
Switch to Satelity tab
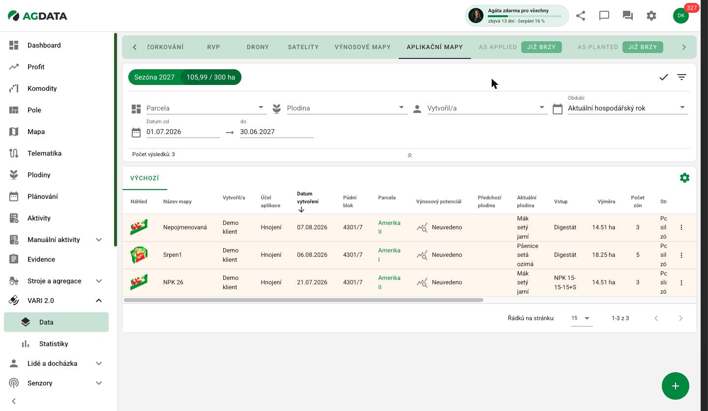click(x=303, y=47)
